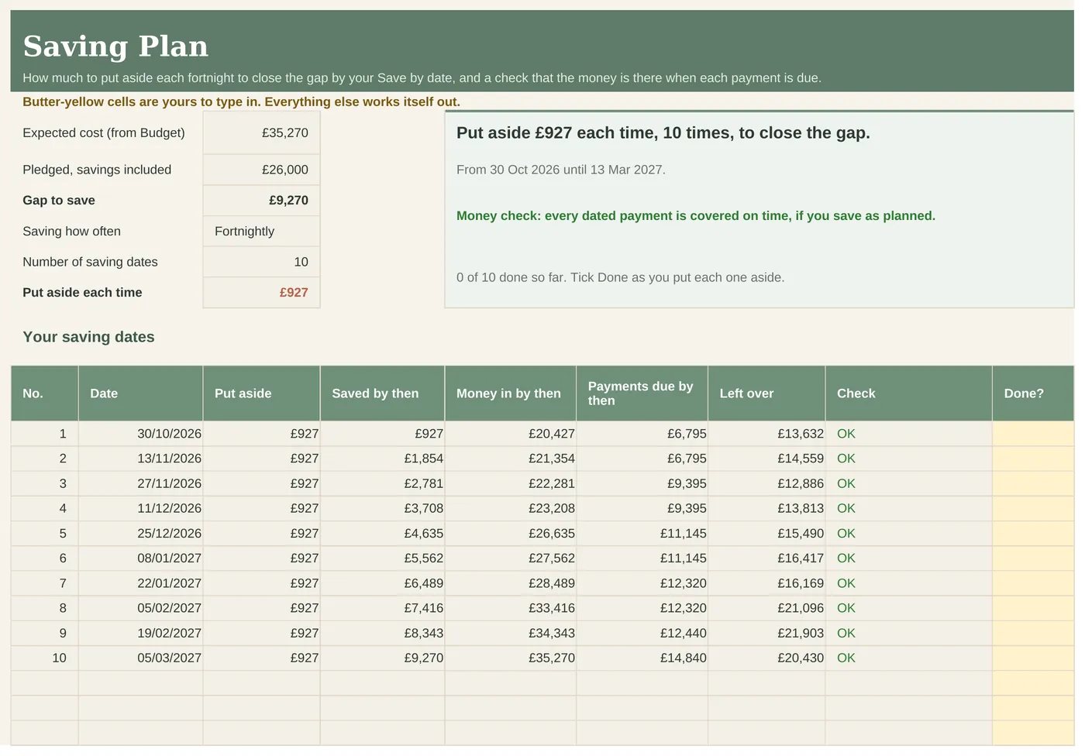1085x756 pixels.
Task: Click the Left over value £13,632
Action: tap(766, 434)
